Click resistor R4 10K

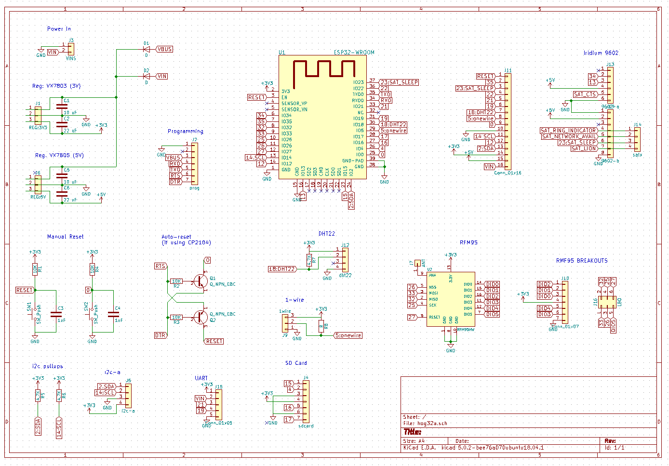tap(92, 269)
